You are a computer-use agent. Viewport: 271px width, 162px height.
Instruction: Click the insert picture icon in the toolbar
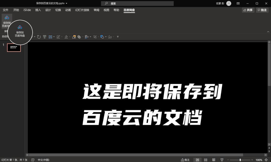(x=74, y=37)
